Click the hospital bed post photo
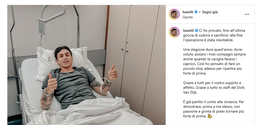The image size is (262, 125). [x=86, y=65]
